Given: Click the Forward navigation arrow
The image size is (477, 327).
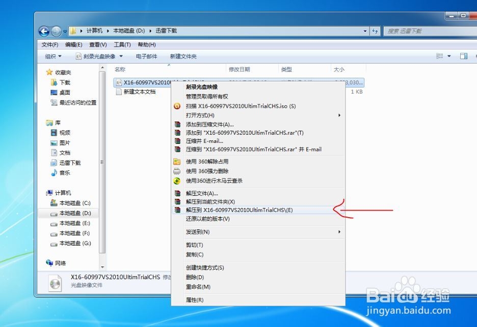Looking at the screenshot, I should [x=56, y=31].
